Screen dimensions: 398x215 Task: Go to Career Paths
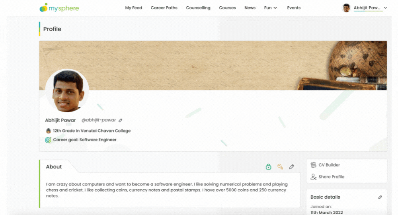tap(164, 8)
